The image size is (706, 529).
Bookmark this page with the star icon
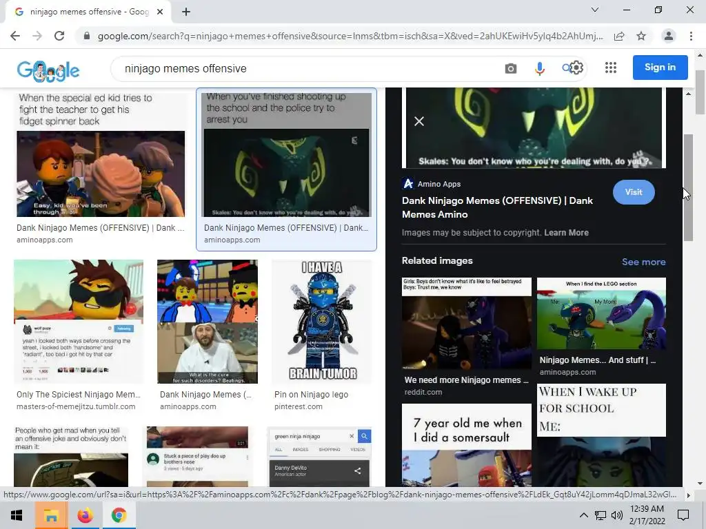pyautogui.click(x=641, y=36)
